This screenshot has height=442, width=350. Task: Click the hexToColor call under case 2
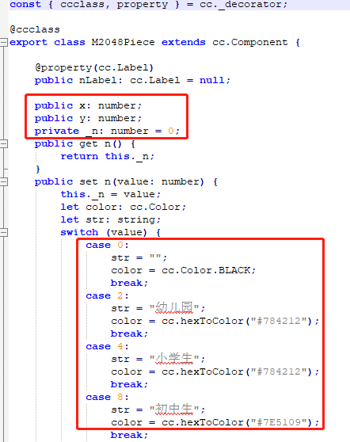pos(240,321)
